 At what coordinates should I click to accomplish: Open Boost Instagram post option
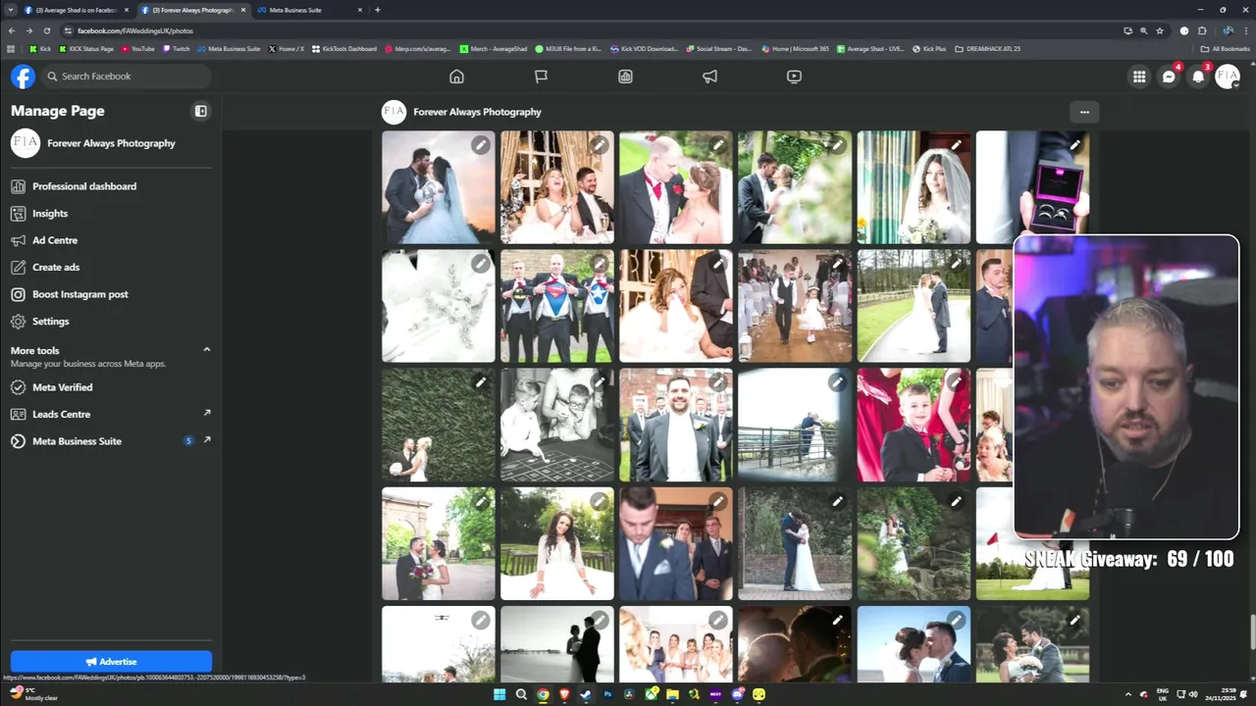pos(80,294)
